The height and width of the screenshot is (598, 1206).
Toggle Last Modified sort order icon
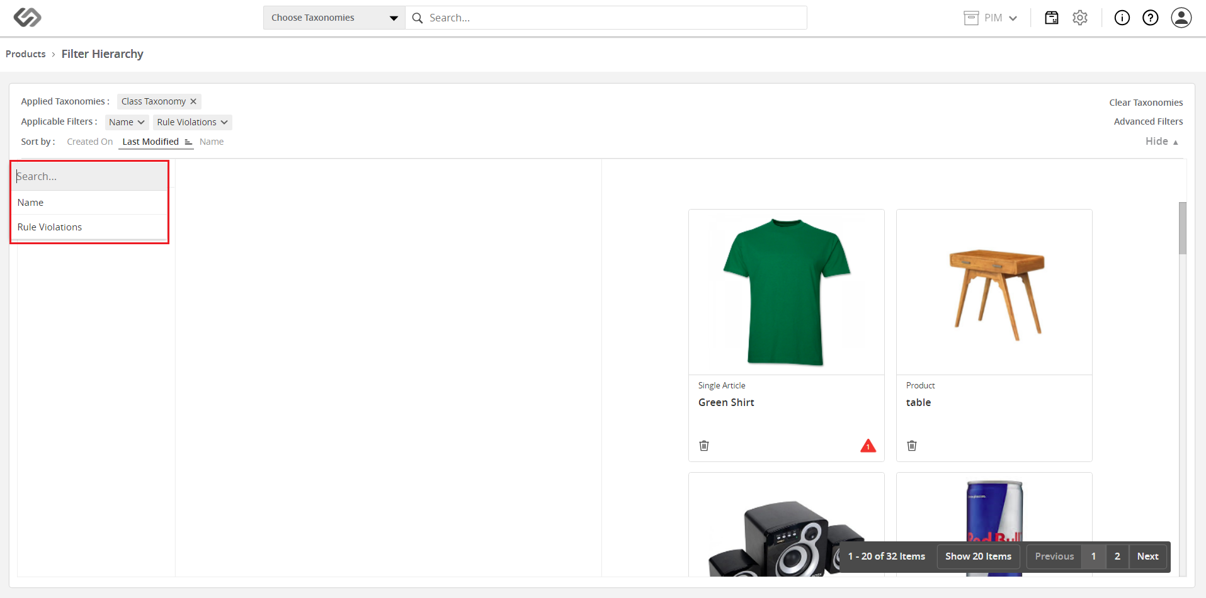tap(188, 142)
